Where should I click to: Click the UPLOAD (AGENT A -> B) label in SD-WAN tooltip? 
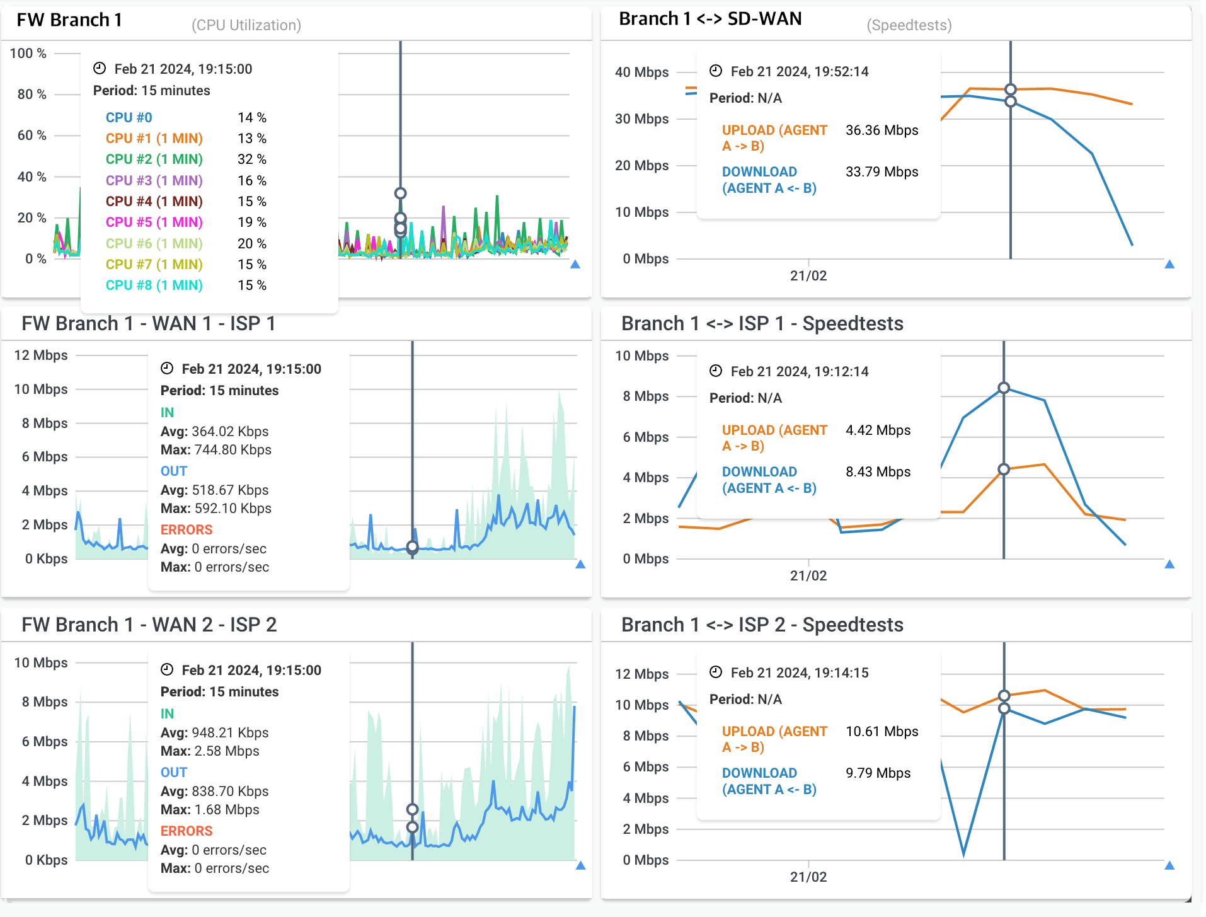point(774,137)
